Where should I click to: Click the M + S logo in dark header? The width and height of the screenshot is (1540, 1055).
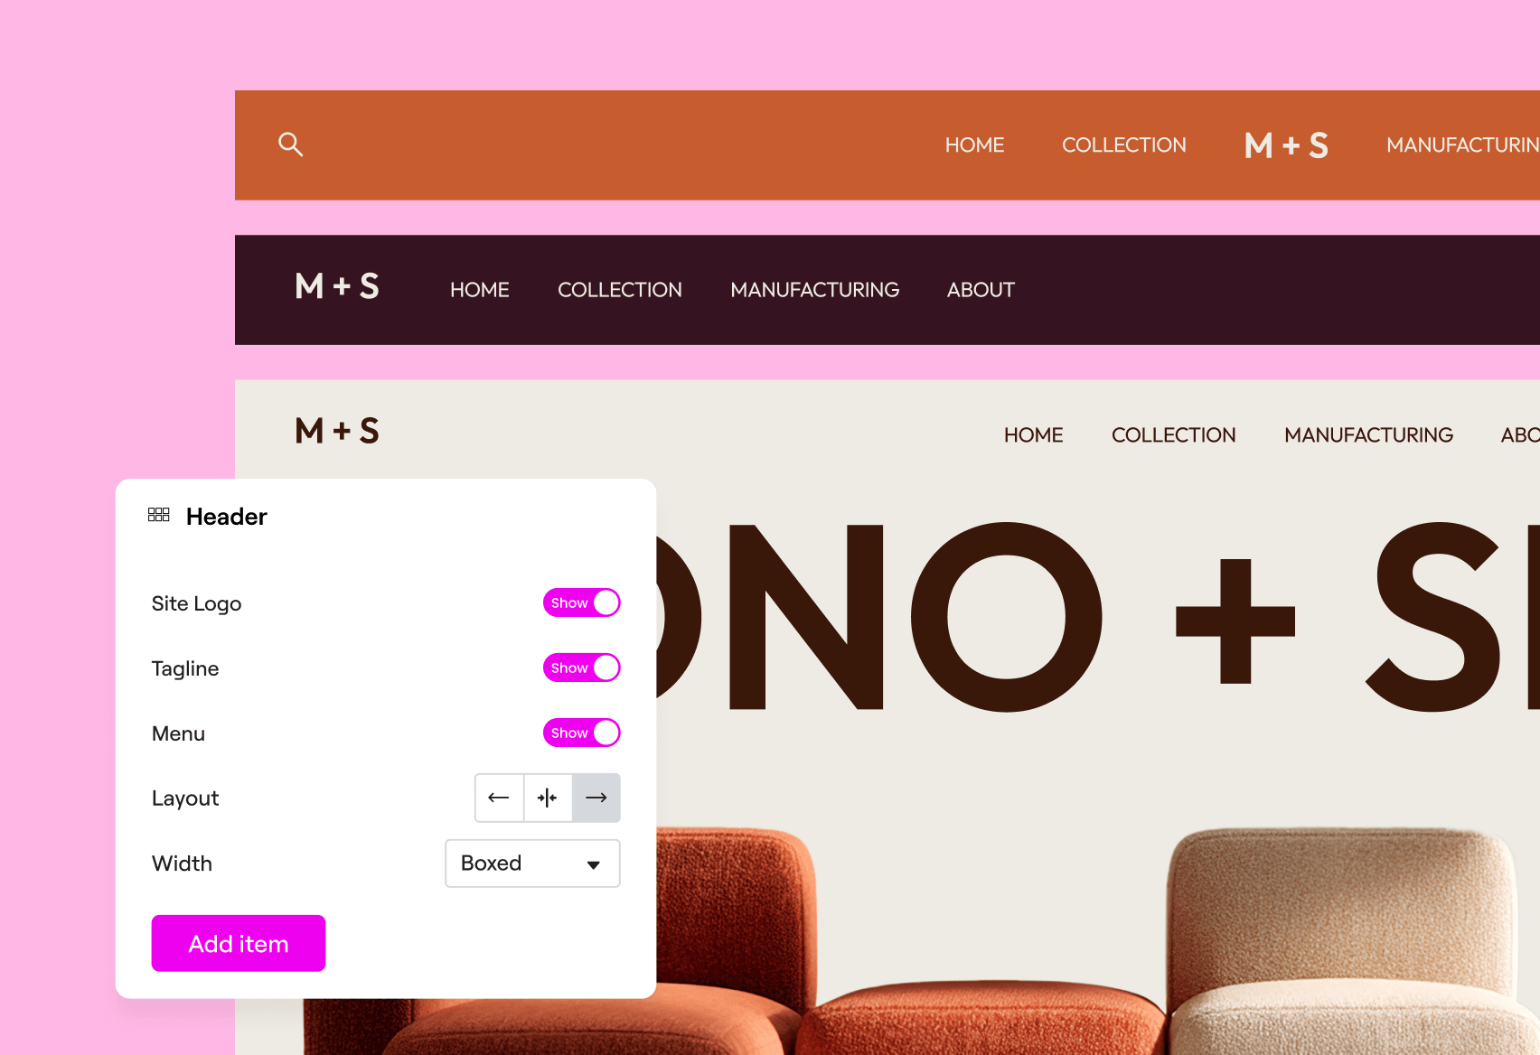point(337,286)
